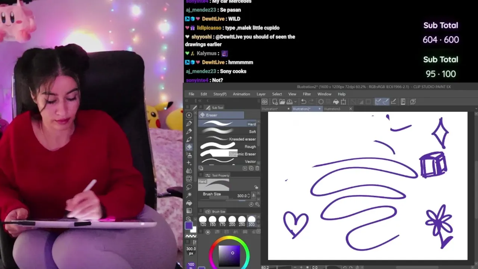Select the Airbrush tool in tool palette
Screen dimensions: 478x269
189,155
